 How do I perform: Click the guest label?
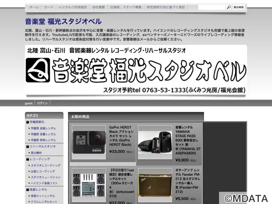(x=29, y=103)
